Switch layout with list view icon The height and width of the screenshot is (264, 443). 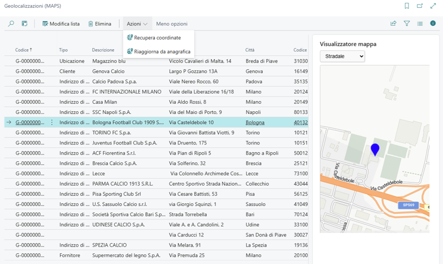(x=420, y=24)
